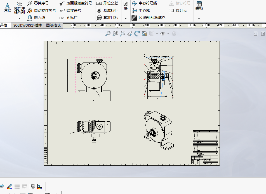Viewport: 266px width, 194px height.
Task: Select the 区域剖面线/填充 hatch tool
Action: (149, 18)
